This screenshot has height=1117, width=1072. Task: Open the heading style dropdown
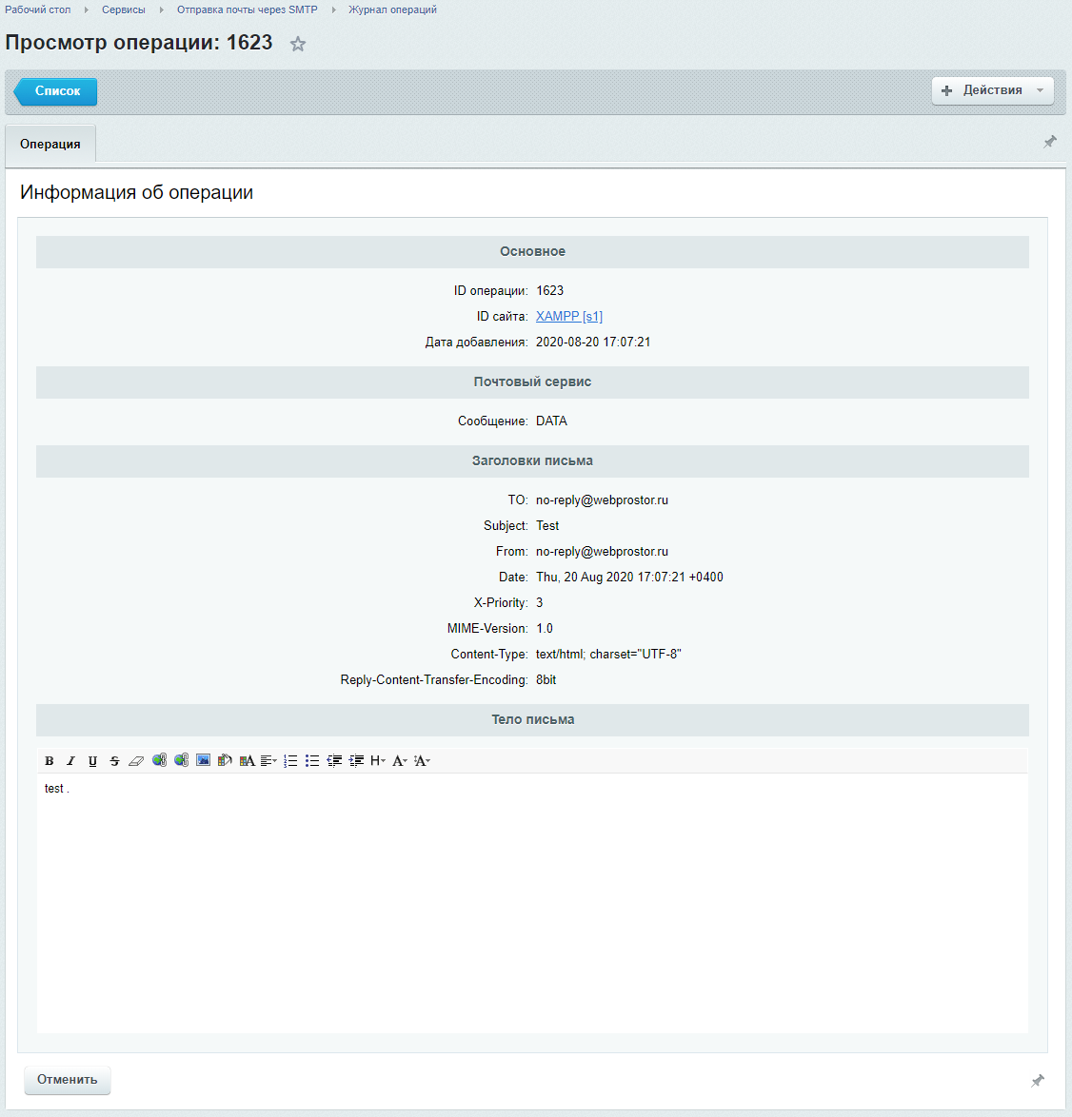click(x=378, y=760)
